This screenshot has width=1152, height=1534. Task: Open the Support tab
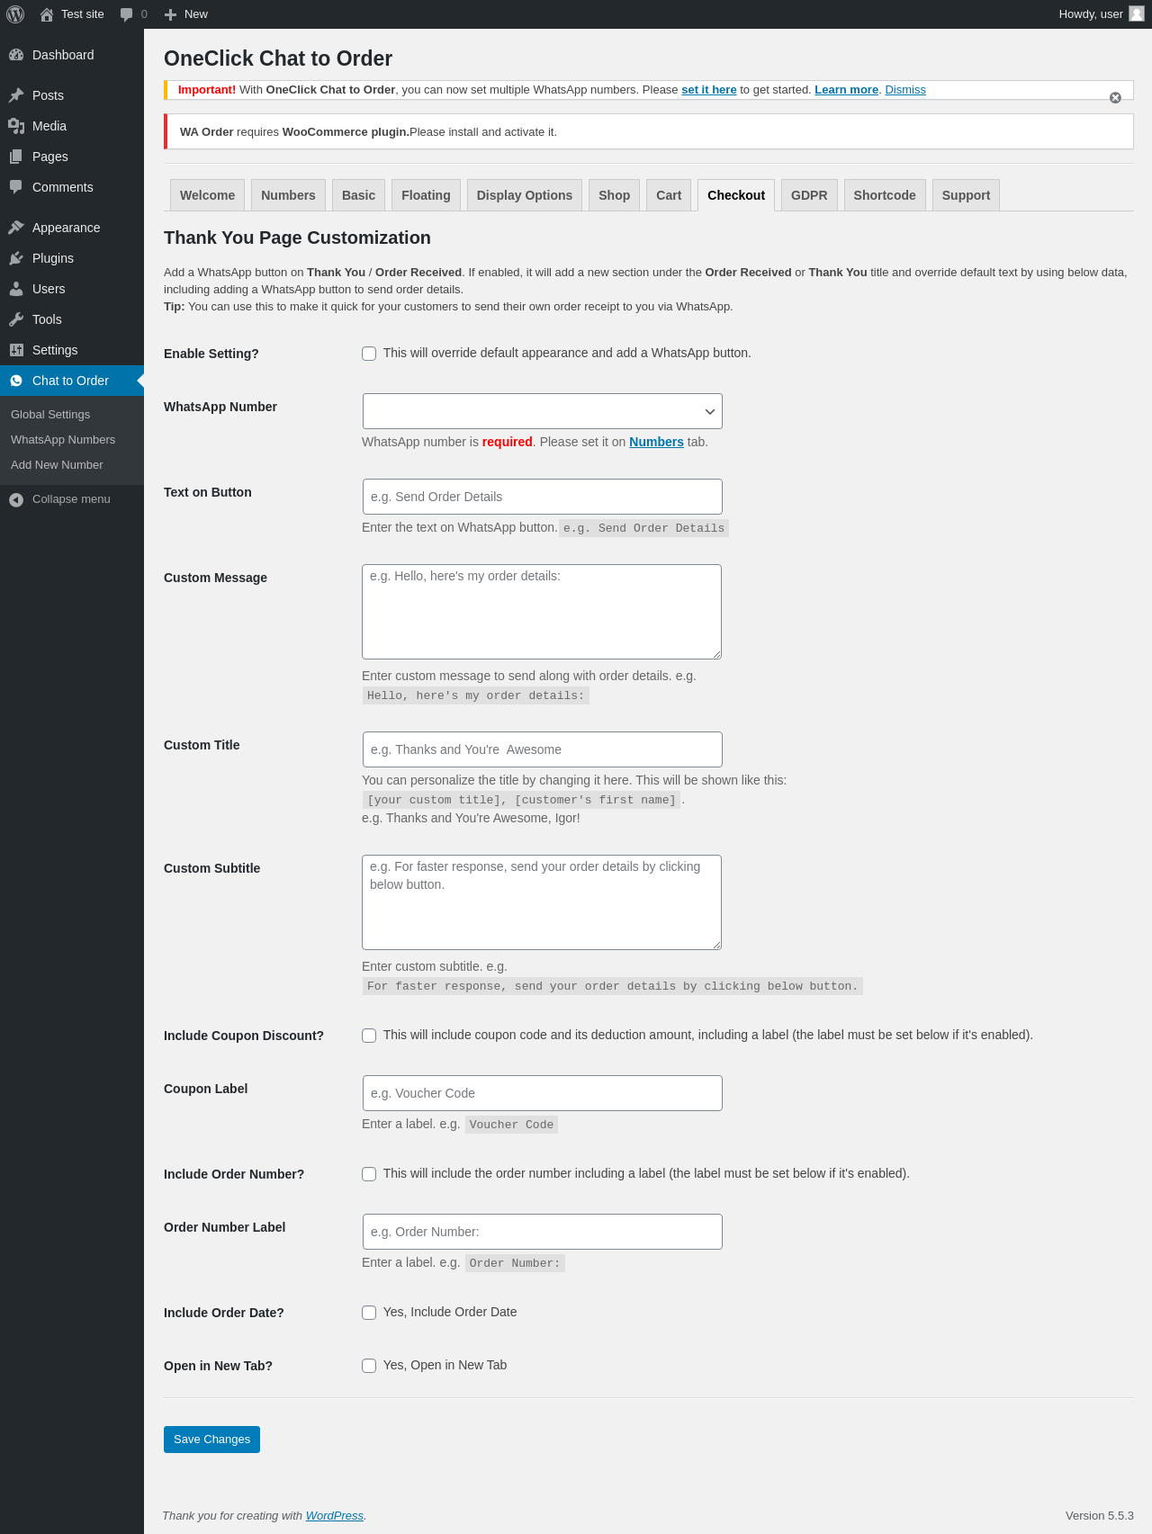click(966, 195)
